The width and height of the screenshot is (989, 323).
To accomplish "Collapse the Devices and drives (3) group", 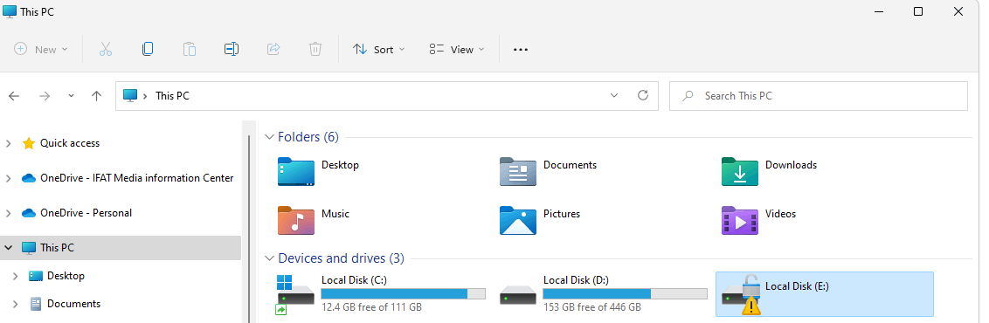I will (x=269, y=258).
